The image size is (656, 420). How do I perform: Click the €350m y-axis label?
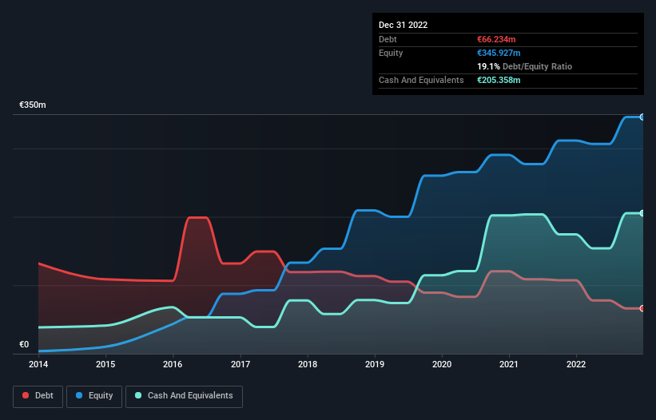(33, 105)
